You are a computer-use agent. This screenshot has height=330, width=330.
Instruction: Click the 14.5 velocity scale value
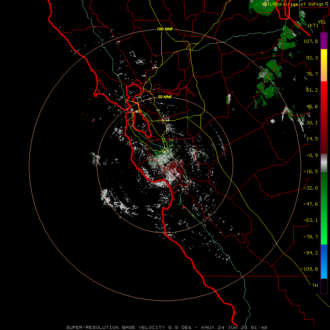pos(312,139)
